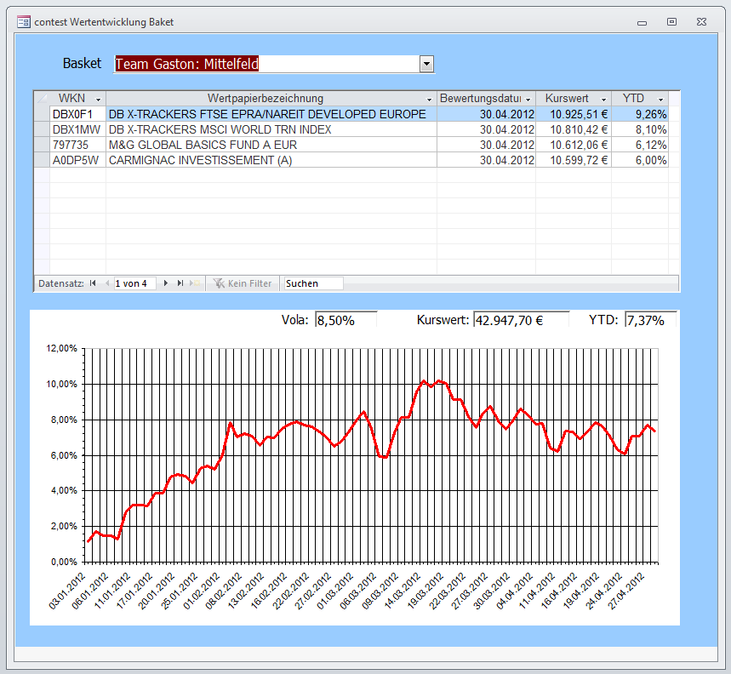Click WKN cell 'A0DP5W'

pyautogui.click(x=77, y=160)
